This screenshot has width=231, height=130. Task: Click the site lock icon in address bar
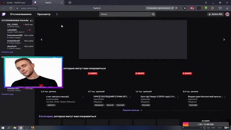(x=17, y=8)
